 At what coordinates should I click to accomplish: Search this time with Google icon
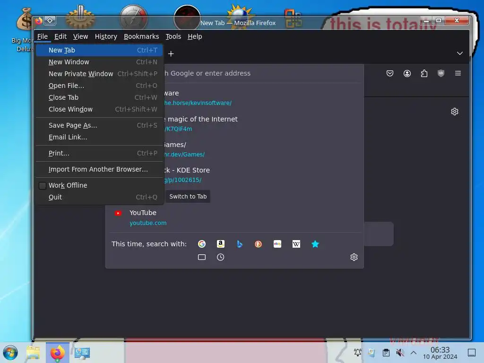click(x=201, y=244)
